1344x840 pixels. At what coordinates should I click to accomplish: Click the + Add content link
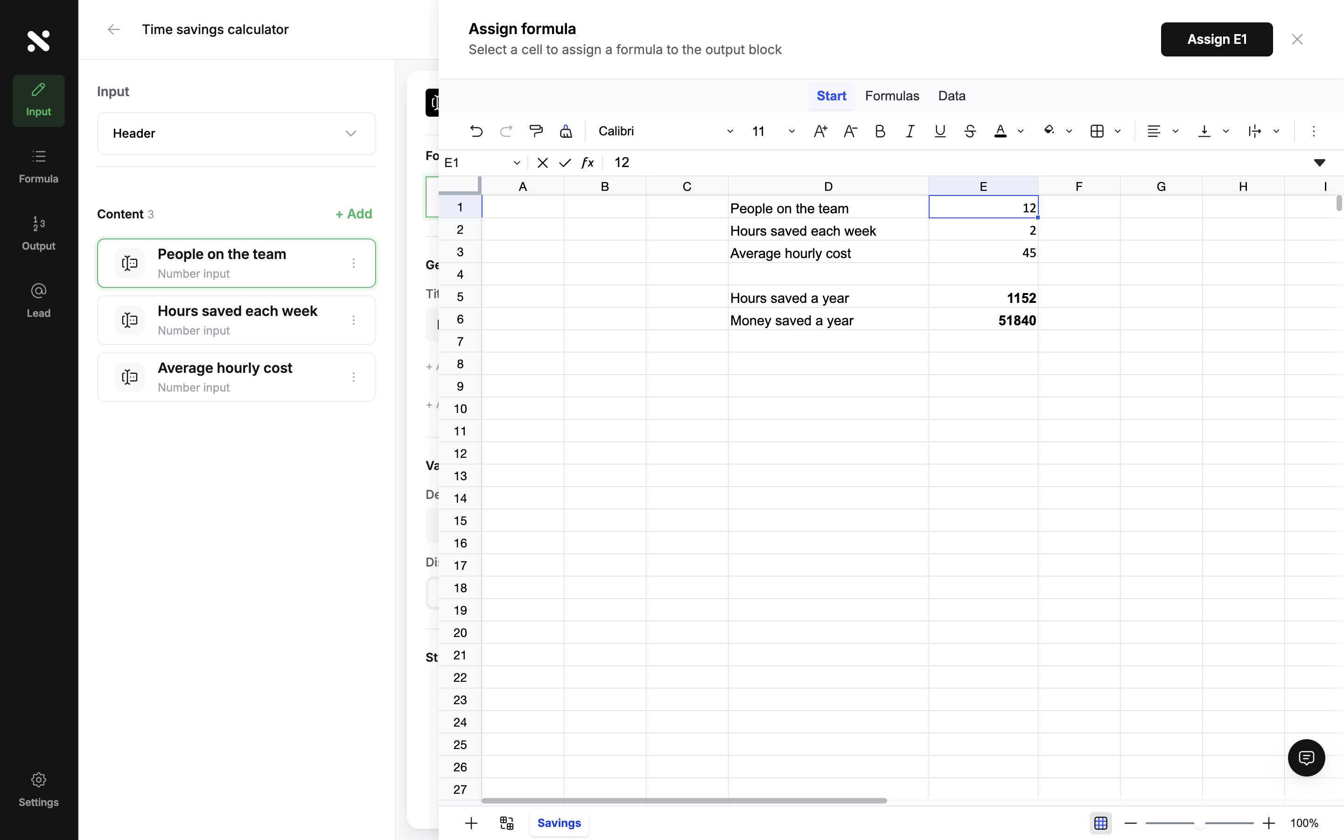354,214
